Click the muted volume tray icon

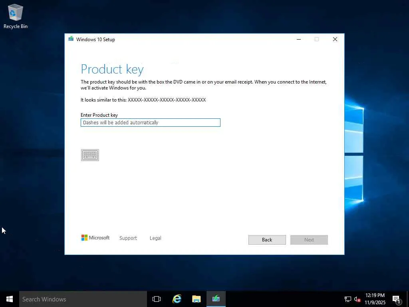pyautogui.click(x=357, y=299)
